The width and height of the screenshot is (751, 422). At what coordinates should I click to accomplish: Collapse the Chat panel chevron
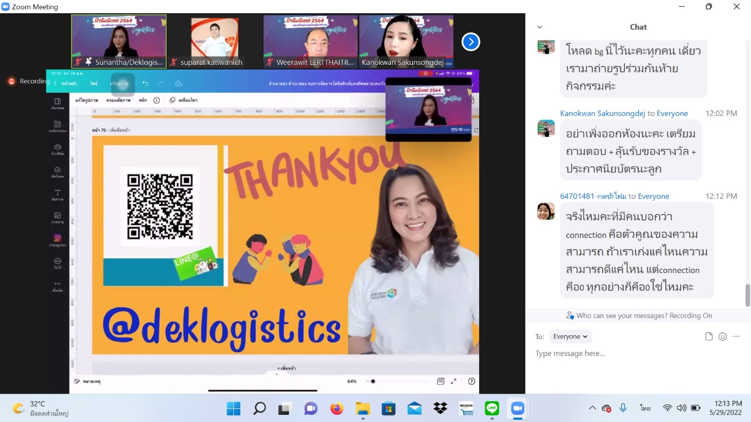540,27
